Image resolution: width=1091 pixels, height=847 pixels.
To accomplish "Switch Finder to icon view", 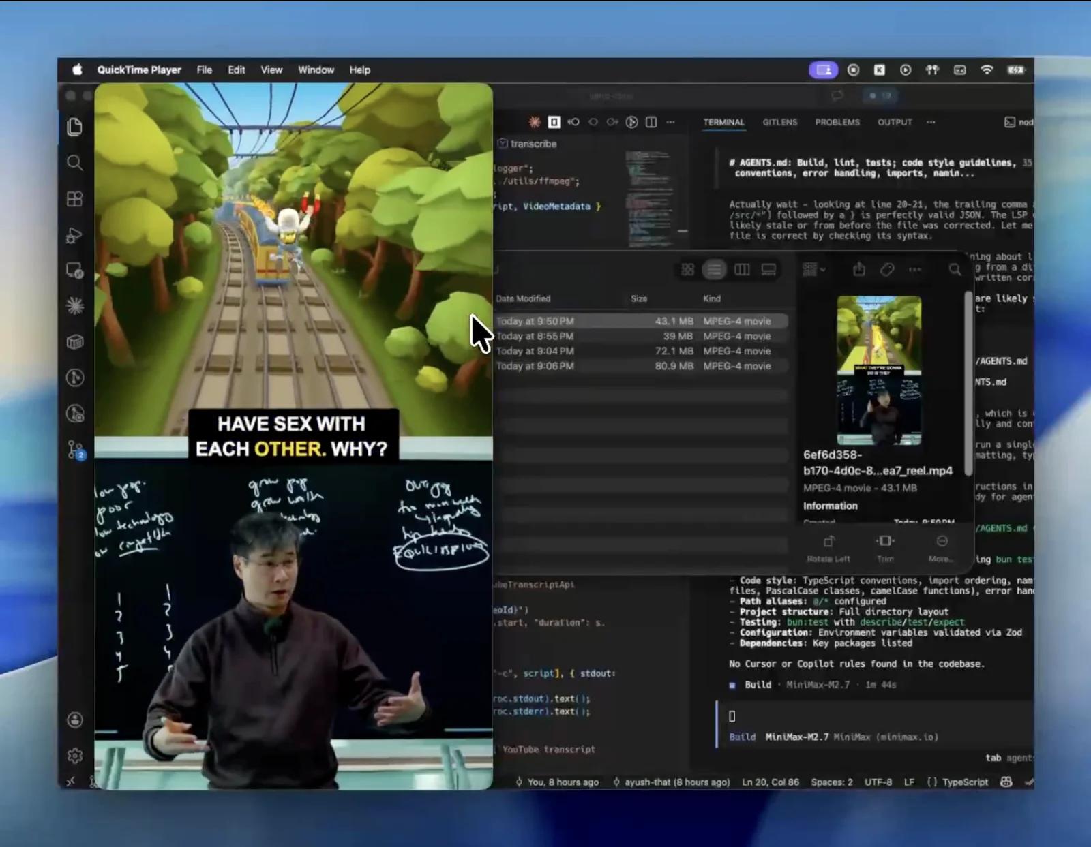I will (x=687, y=270).
